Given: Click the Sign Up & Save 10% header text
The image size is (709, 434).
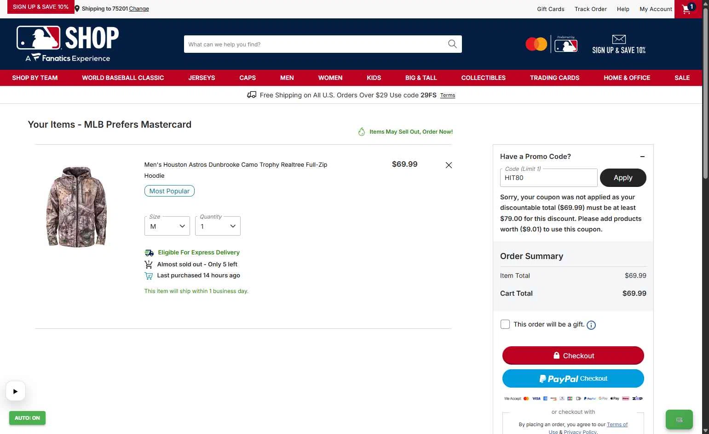Looking at the screenshot, I should point(619,50).
